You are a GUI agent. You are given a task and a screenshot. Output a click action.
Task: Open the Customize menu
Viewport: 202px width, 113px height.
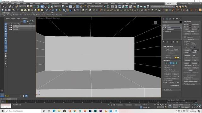click(x=81, y=3)
